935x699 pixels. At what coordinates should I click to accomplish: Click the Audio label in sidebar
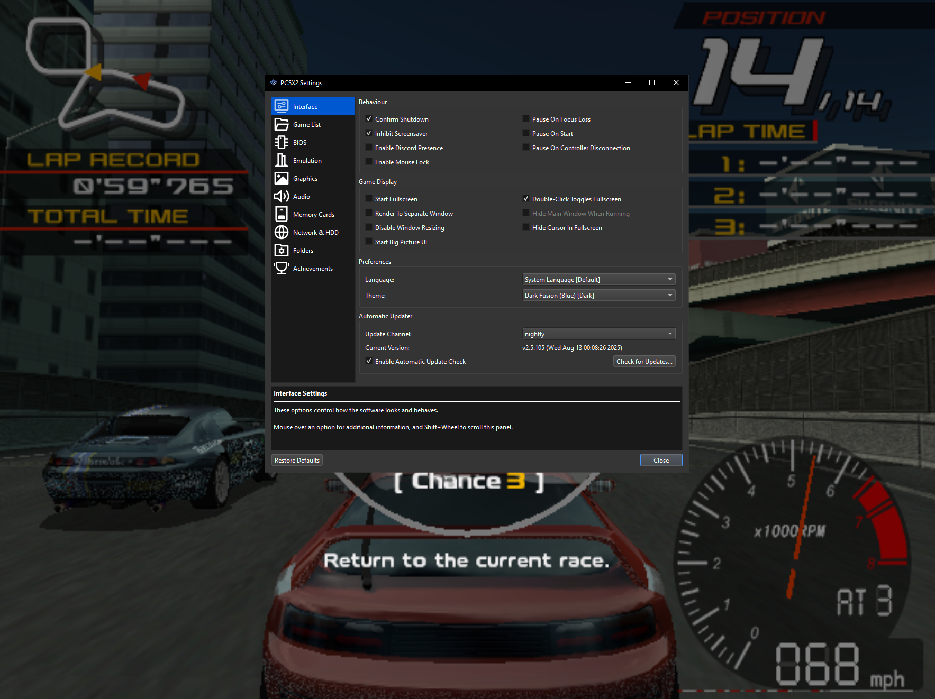click(x=302, y=197)
